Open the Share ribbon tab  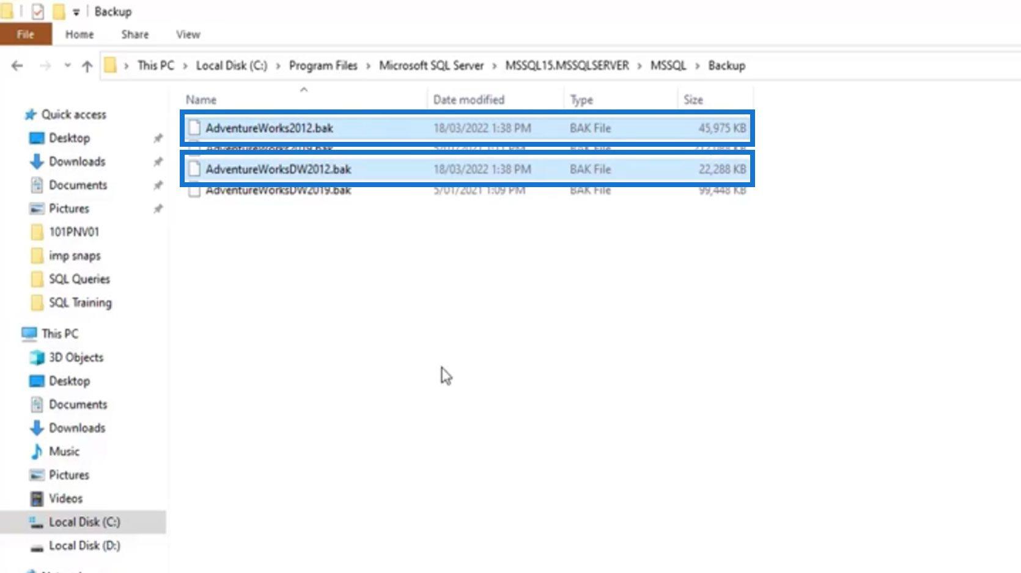135,34
